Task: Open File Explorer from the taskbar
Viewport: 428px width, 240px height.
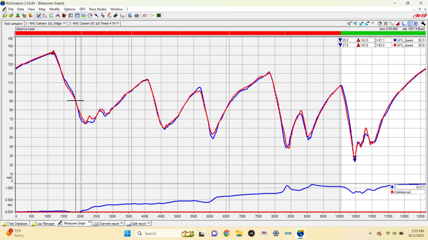Action: click(x=239, y=233)
